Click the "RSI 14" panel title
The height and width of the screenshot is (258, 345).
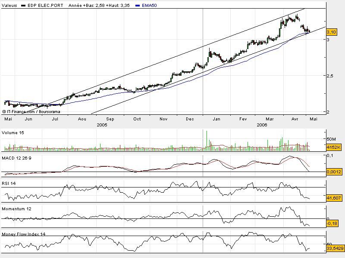(9, 184)
